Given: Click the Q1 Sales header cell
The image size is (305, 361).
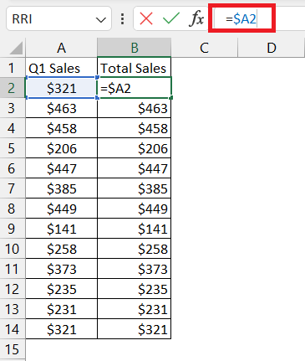Looking at the screenshot, I should tap(61, 68).
